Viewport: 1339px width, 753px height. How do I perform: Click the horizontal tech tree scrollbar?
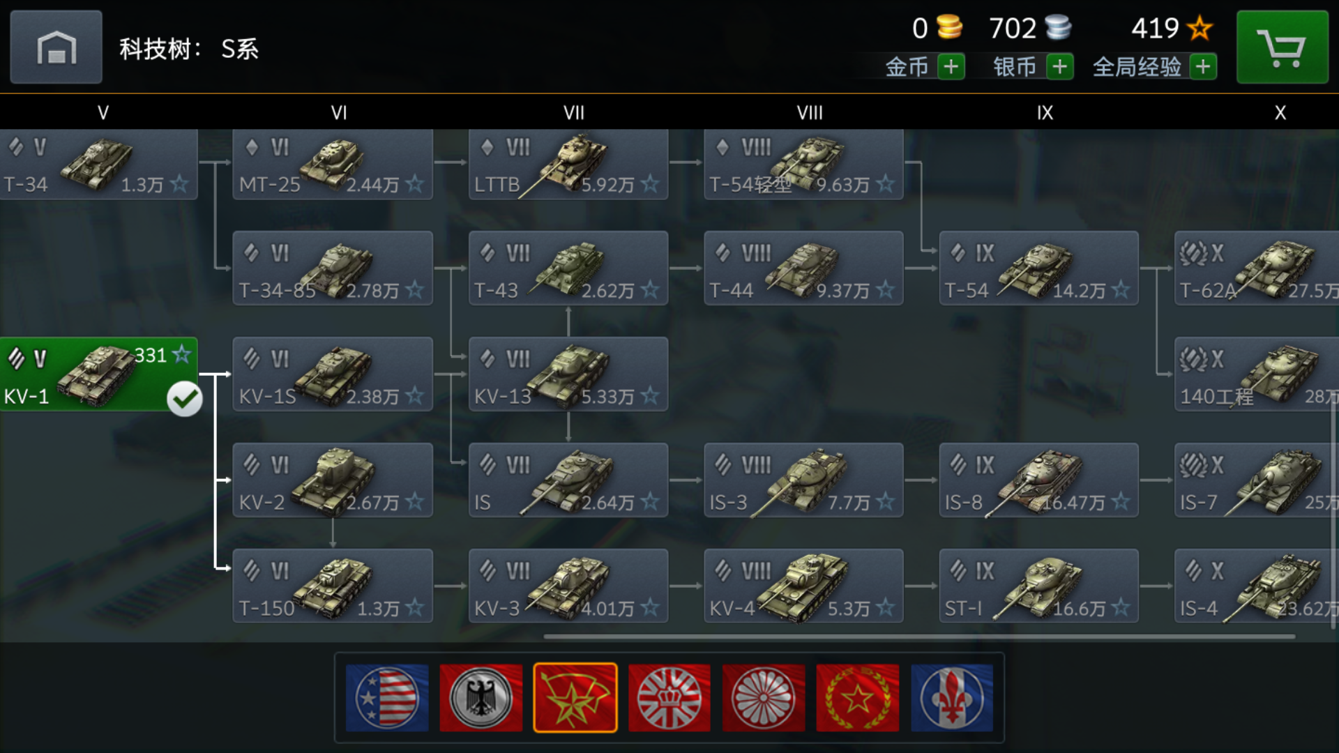(919, 637)
